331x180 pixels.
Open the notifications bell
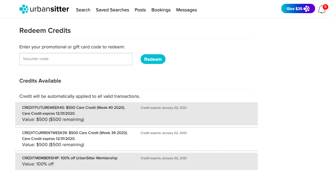[322, 9]
